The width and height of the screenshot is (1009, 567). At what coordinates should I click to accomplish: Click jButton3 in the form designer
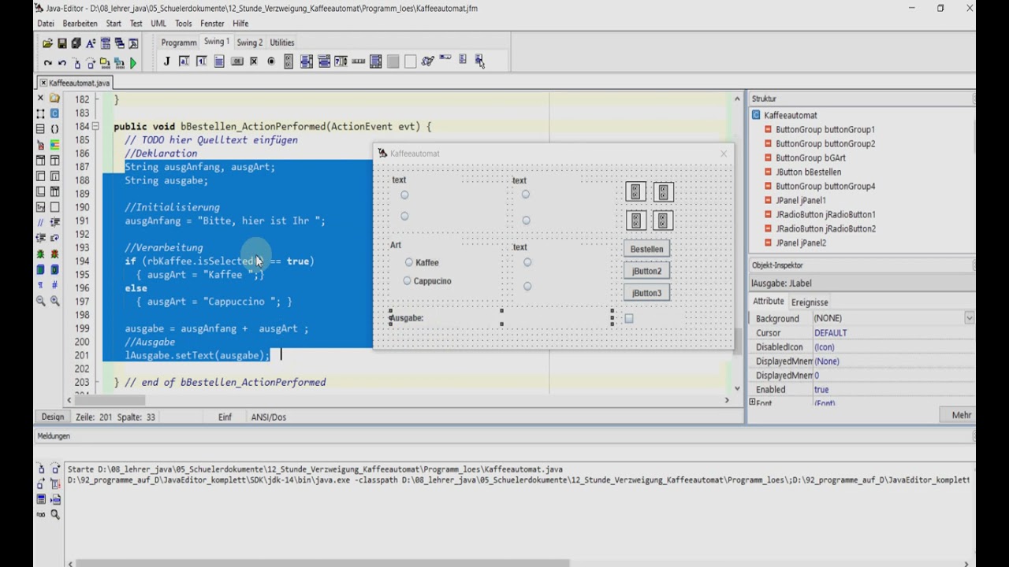[x=646, y=293]
